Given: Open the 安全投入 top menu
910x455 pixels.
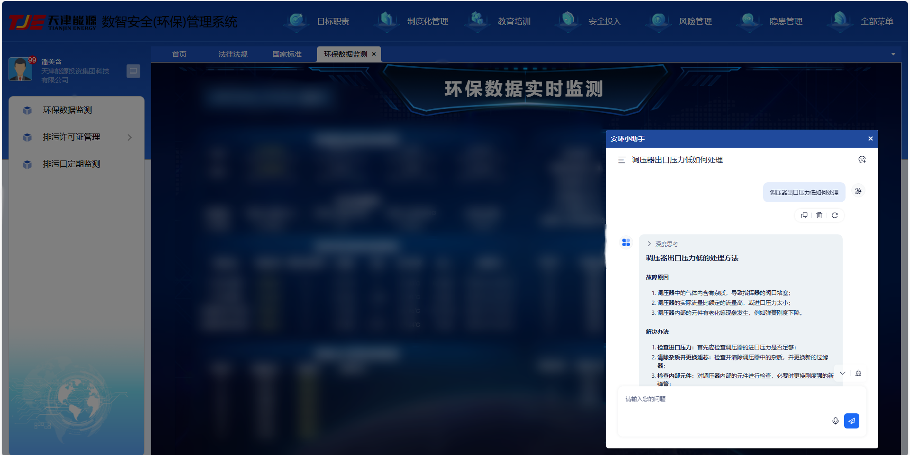Looking at the screenshot, I should 605,21.
